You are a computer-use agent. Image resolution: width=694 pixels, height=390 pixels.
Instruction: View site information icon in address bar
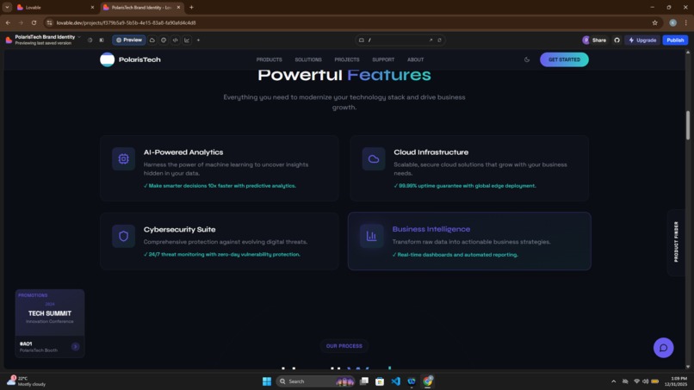(50, 22)
